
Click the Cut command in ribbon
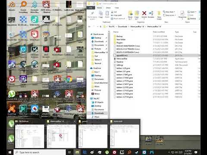pos(114,12)
